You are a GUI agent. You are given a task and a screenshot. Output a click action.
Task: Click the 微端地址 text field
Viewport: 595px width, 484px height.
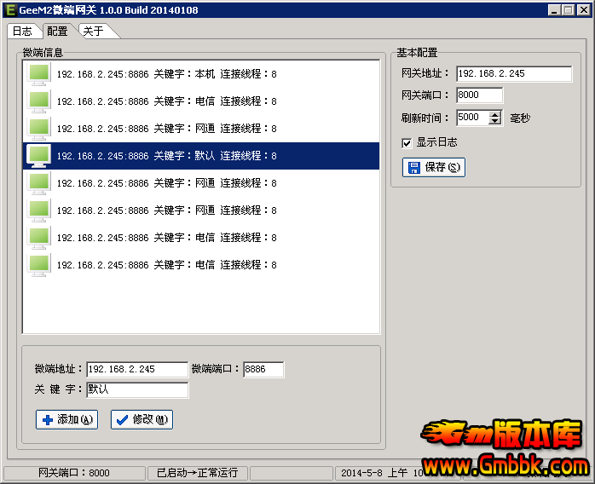pos(136,370)
